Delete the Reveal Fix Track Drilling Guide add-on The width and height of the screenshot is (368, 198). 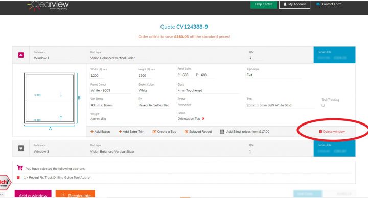coord(18,178)
